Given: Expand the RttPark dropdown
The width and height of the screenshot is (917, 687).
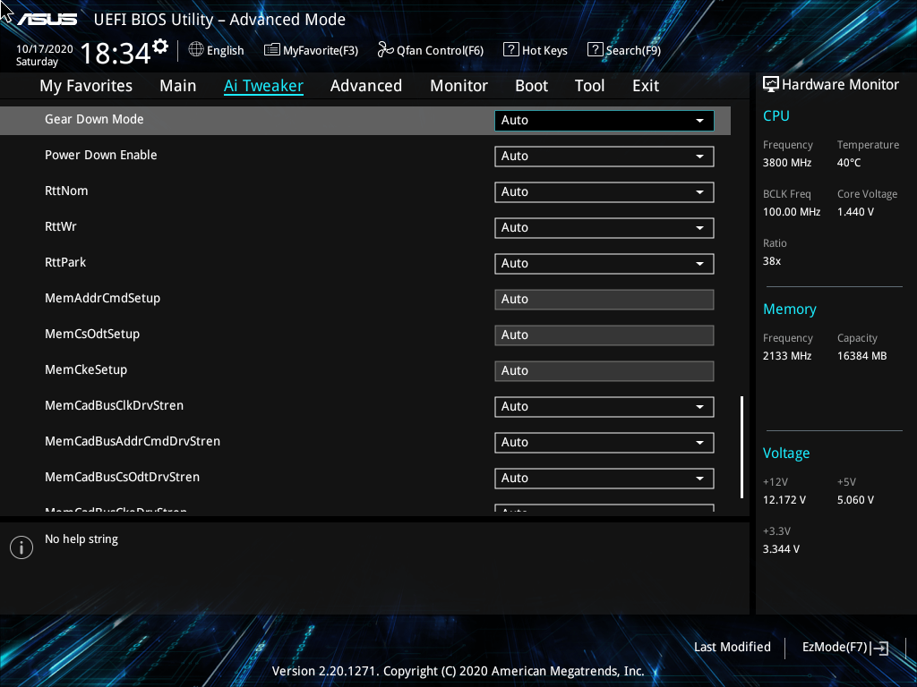Looking at the screenshot, I should [604, 264].
